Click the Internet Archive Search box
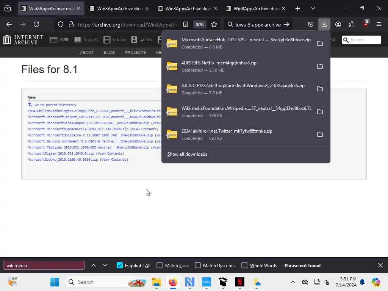 click(361, 39)
